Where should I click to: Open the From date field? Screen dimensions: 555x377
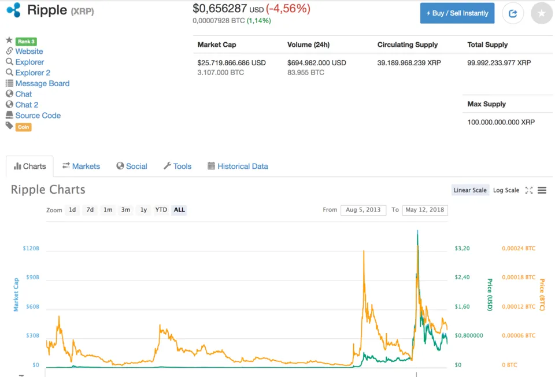click(363, 210)
